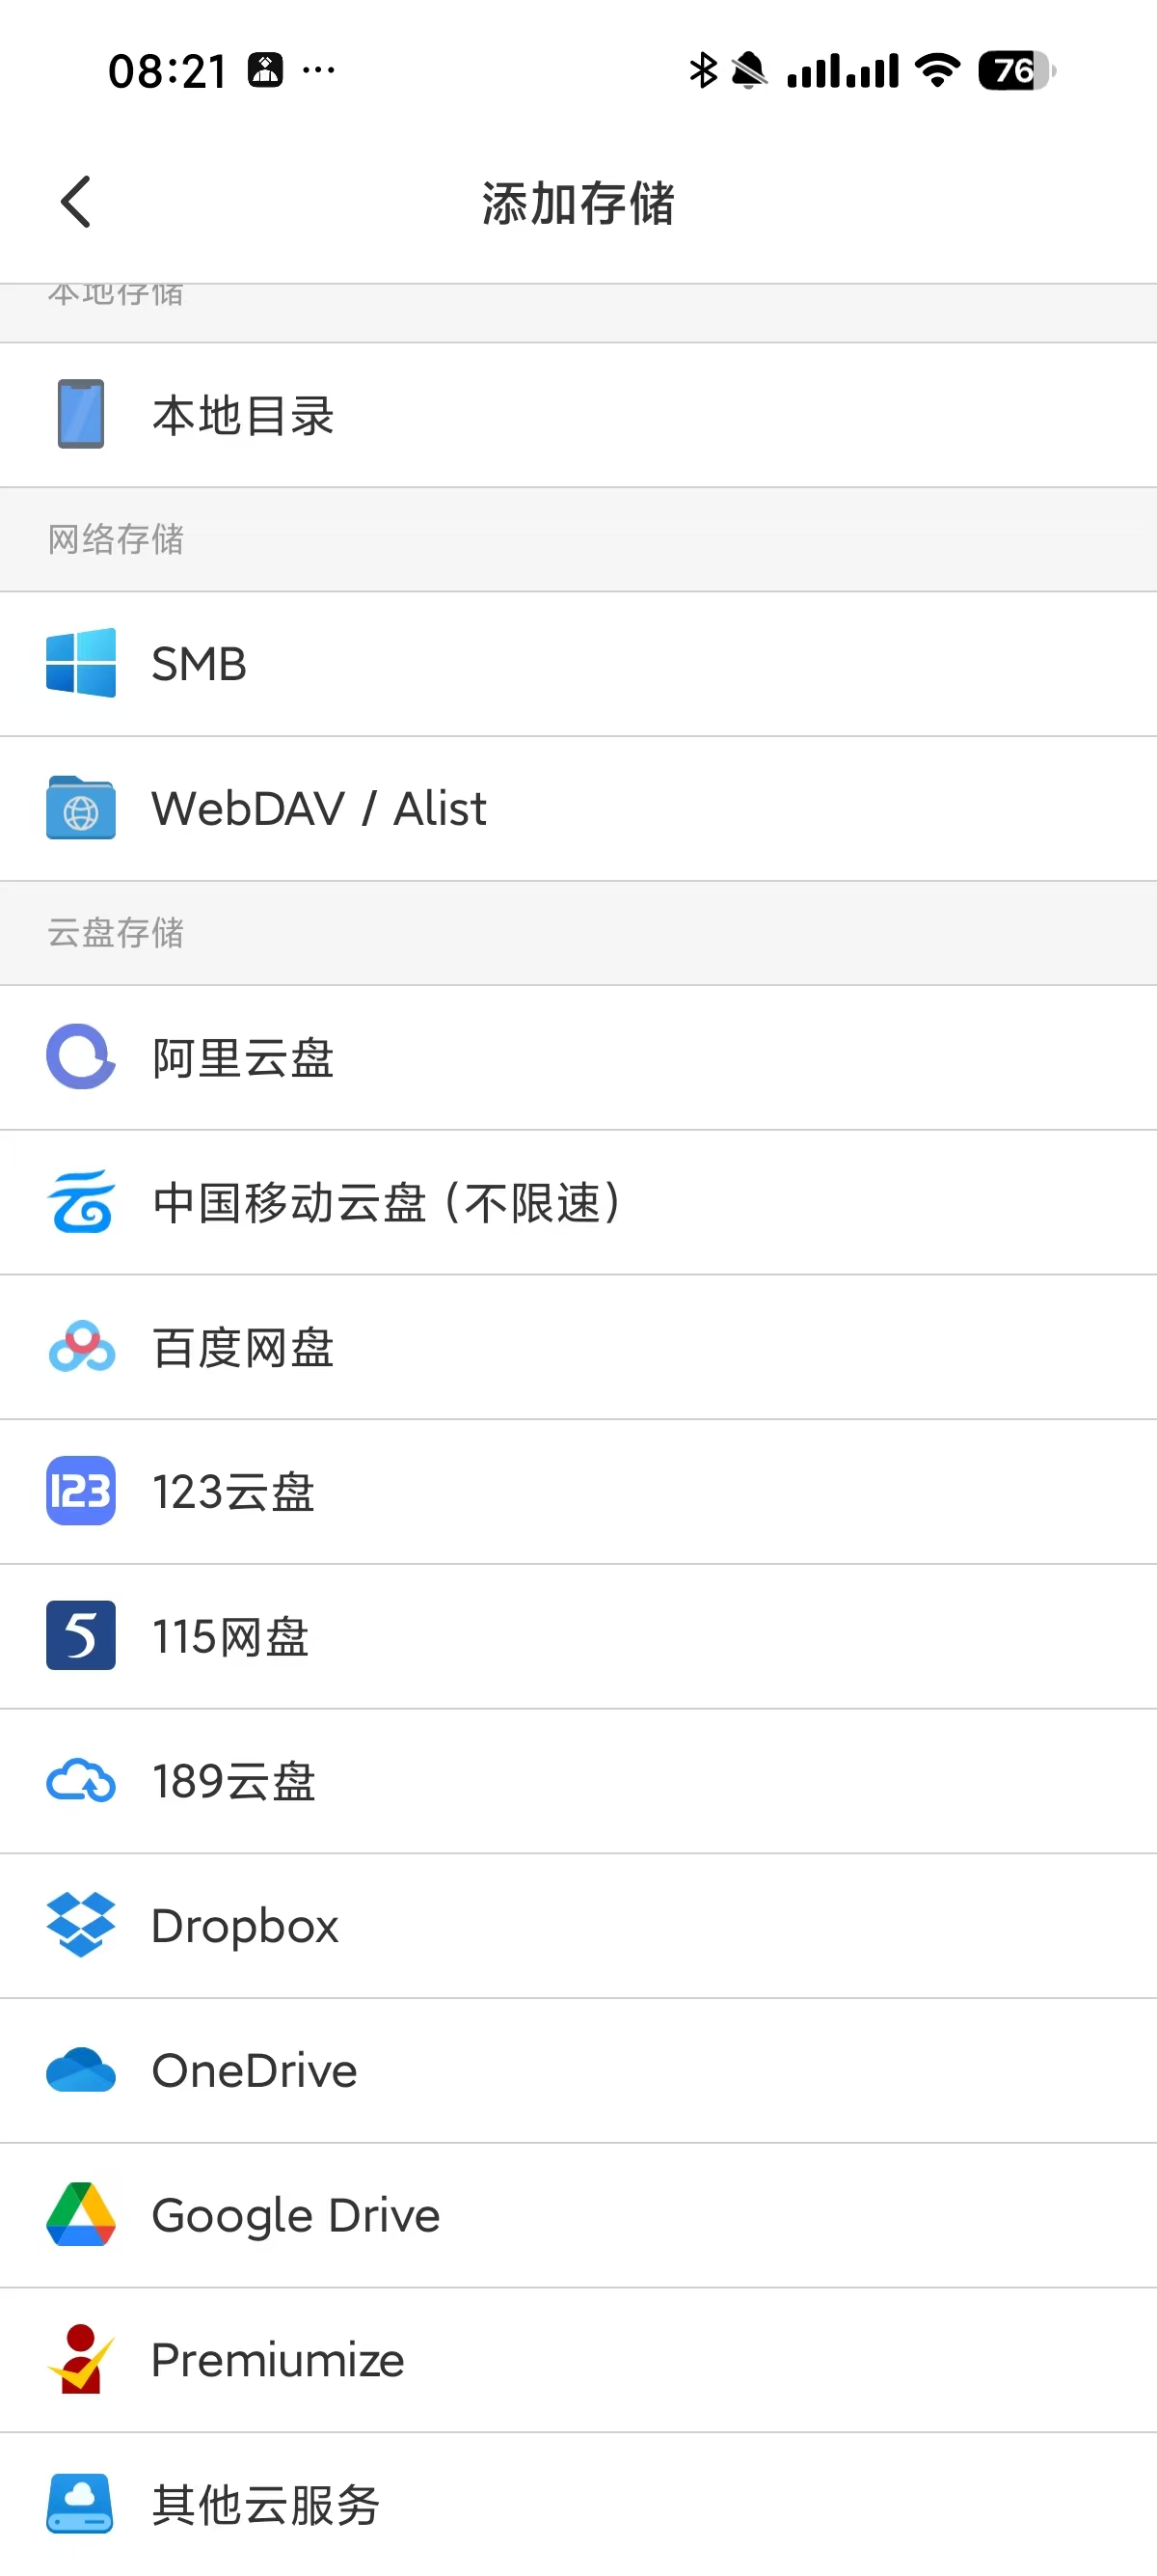Viewport: 1157px width, 2576px height.
Task: Tap the battery indicator in status bar
Action: coord(1015,71)
